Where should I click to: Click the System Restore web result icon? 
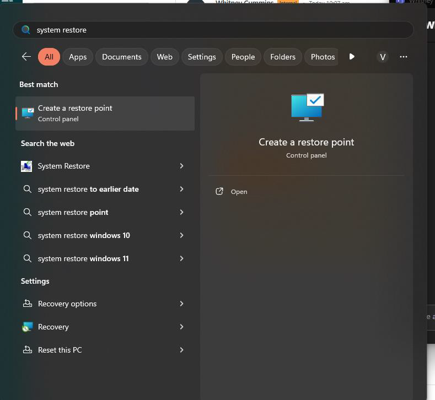pyautogui.click(x=26, y=166)
